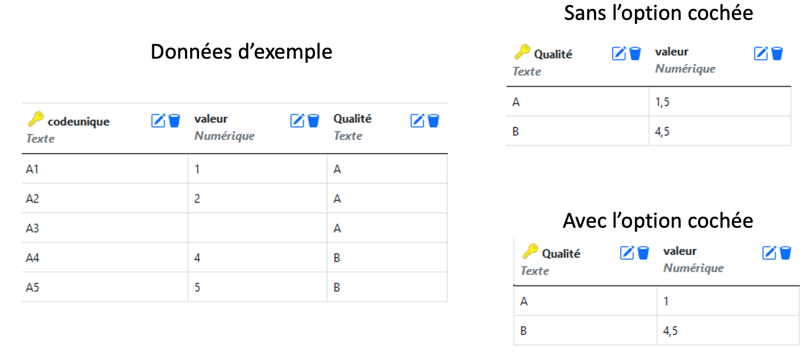Edit valeur column under Avec l'option cochée
Viewport: 806px width, 352px height.
769,253
